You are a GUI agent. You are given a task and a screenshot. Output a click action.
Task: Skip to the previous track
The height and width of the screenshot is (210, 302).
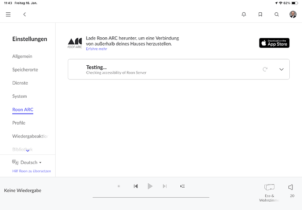pyautogui.click(x=136, y=186)
